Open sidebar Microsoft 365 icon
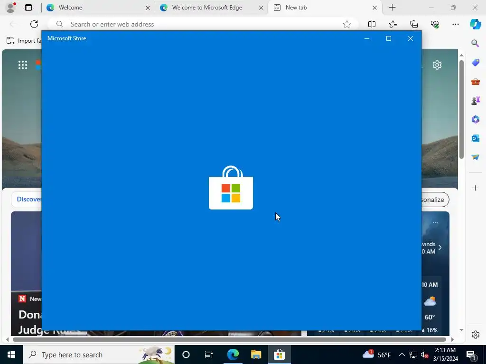 pyautogui.click(x=475, y=119)
